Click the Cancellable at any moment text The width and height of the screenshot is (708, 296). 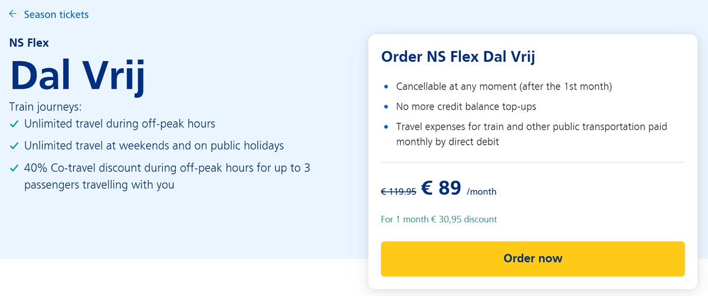504,87
